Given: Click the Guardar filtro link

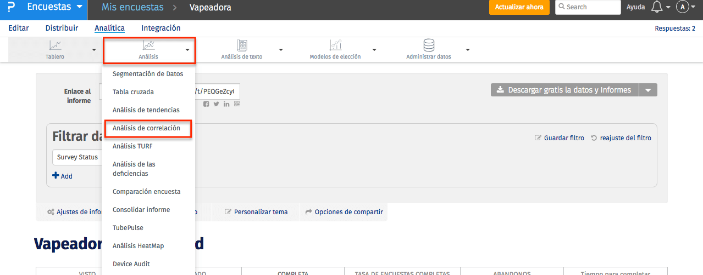Looking at the screenshot, I should coord(560,138).
